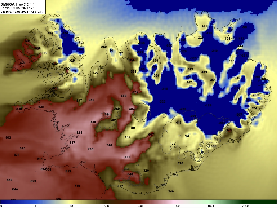Click the map value 601
This screenshot has height=208, width=277.
(x=28, y=41)
